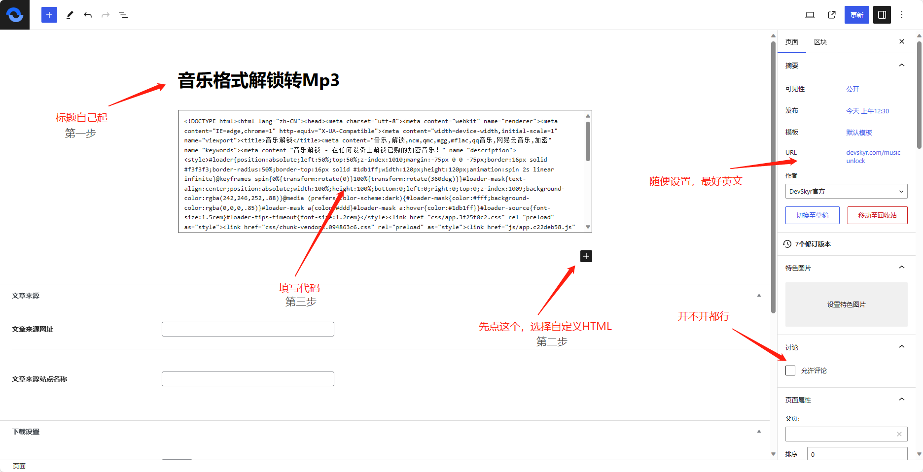Select the 页面 tab in sidebar
The image size is (923, 472).
click(x=792, y=42)
